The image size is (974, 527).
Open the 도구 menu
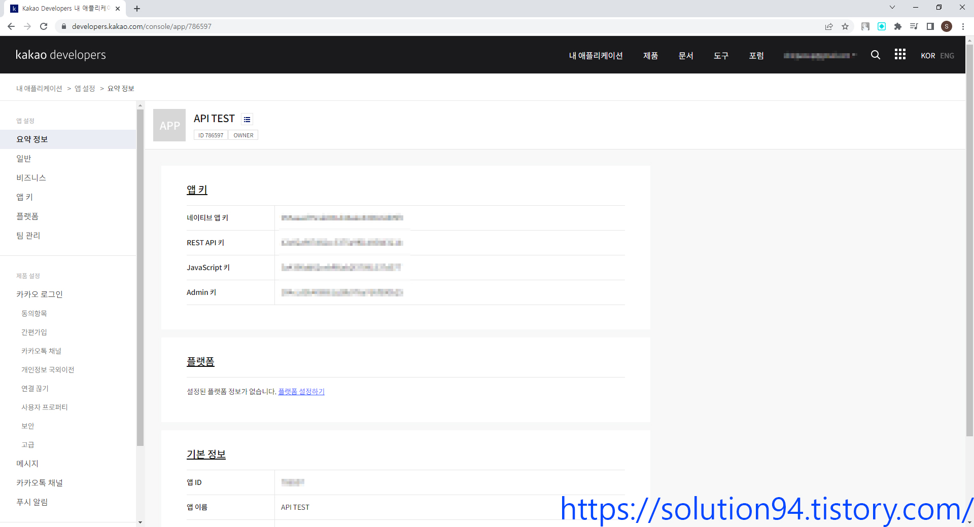721,56
